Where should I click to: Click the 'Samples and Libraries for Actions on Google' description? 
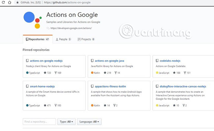click(73, 22)
